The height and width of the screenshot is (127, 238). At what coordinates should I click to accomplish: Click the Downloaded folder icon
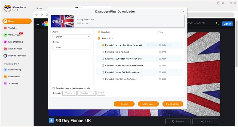(5, 77)
